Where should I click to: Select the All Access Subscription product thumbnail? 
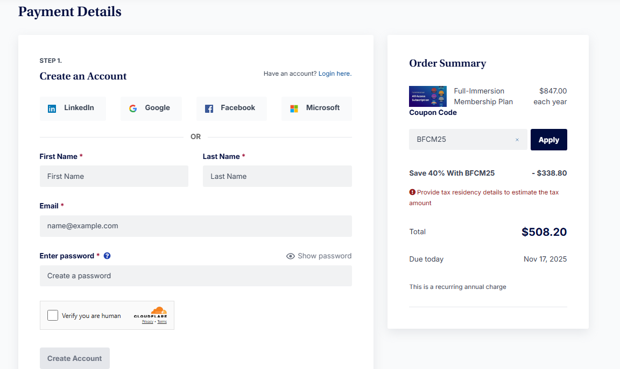click(x=427, y=96)
